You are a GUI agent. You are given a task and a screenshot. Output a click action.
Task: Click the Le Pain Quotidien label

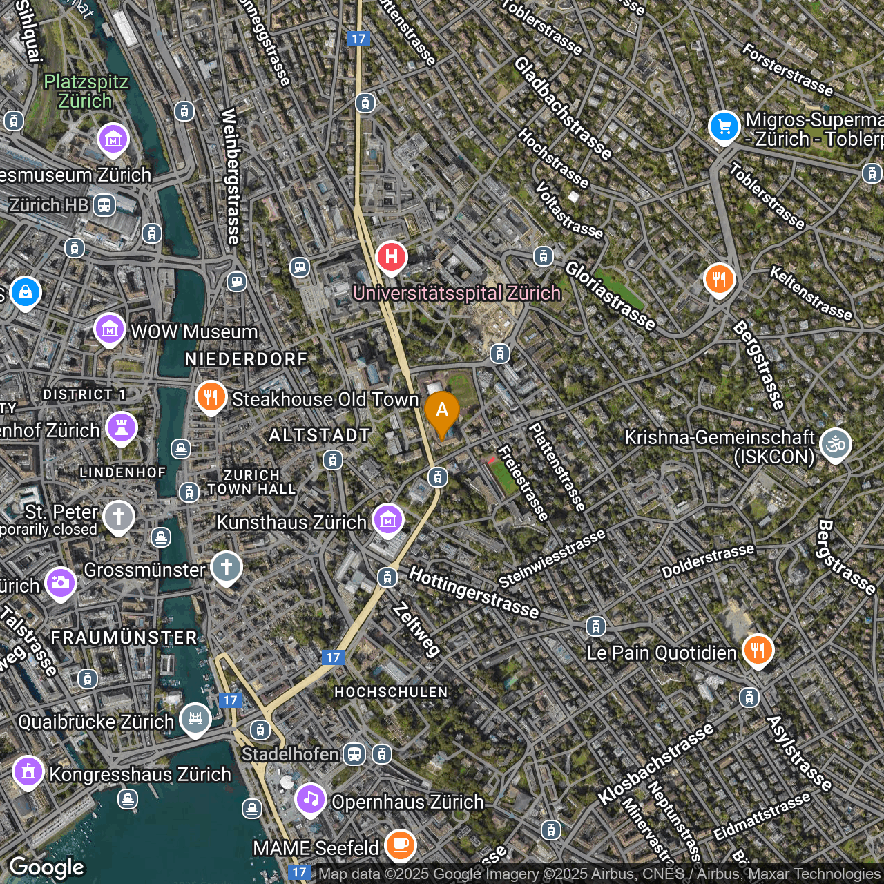tap(661, 653)
